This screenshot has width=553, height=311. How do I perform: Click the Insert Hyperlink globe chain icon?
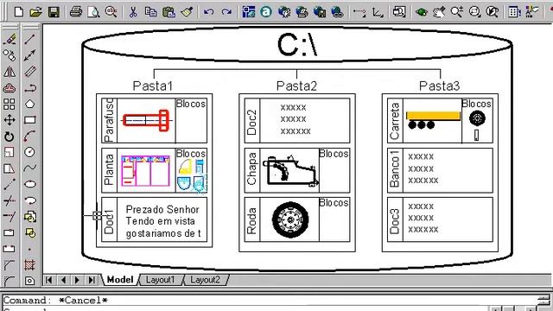pyautogui.click(x=337, y=12)
